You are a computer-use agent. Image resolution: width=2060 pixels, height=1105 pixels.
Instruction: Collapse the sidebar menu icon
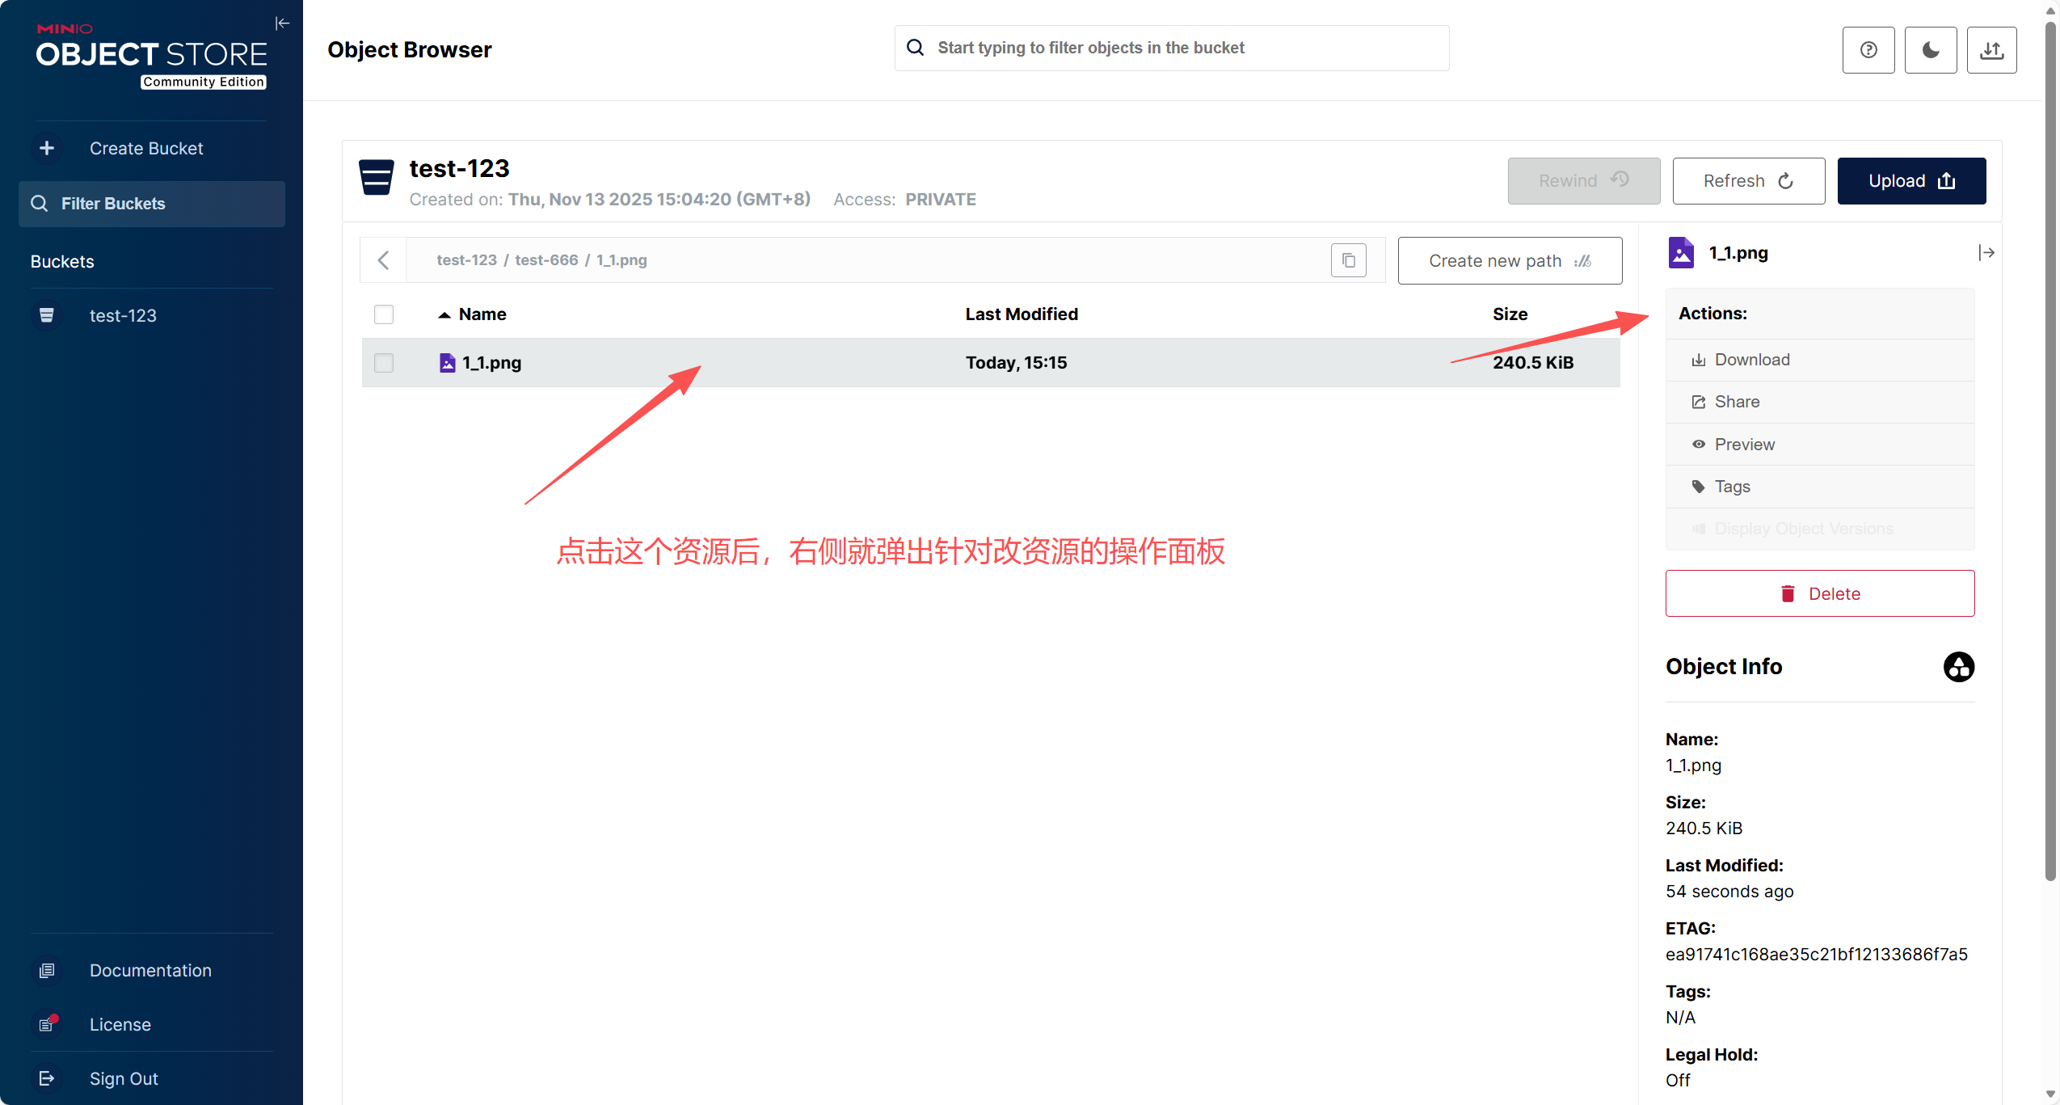282,23
